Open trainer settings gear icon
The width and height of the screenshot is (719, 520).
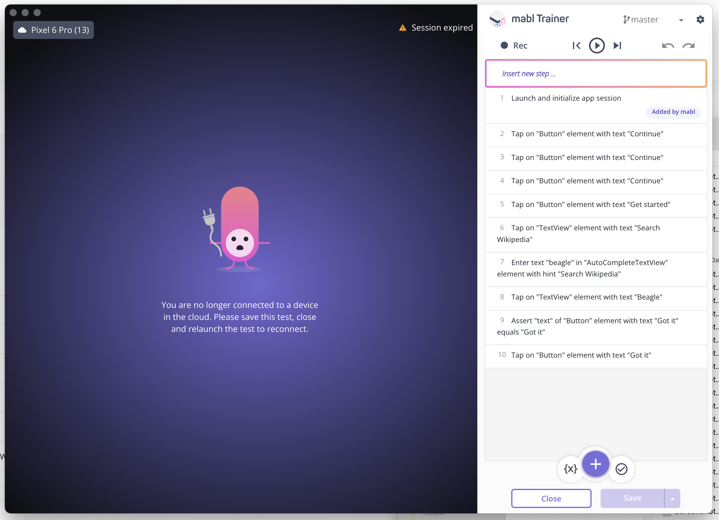700,20
